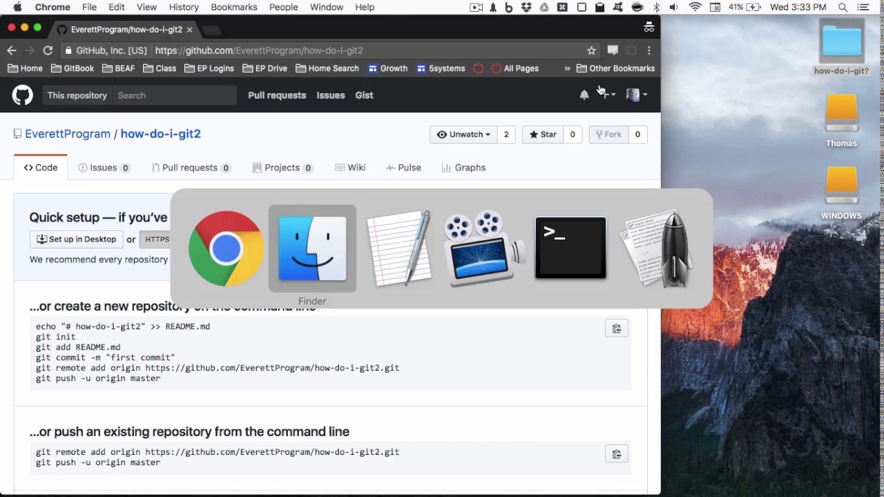Open Wi-Fi status in the menu bar
Screen dimensions: 884x497
695,7
